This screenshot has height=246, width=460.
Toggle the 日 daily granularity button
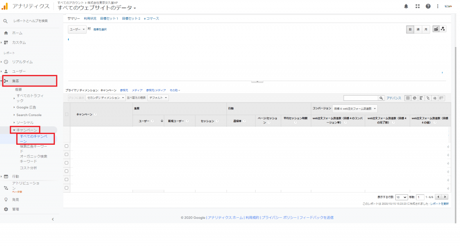pos(410,29)
